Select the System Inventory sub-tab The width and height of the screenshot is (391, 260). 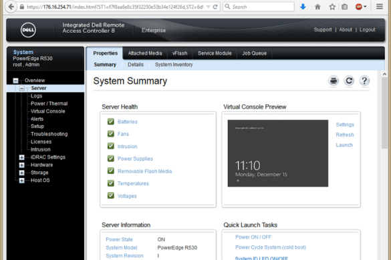pos(174,65)
